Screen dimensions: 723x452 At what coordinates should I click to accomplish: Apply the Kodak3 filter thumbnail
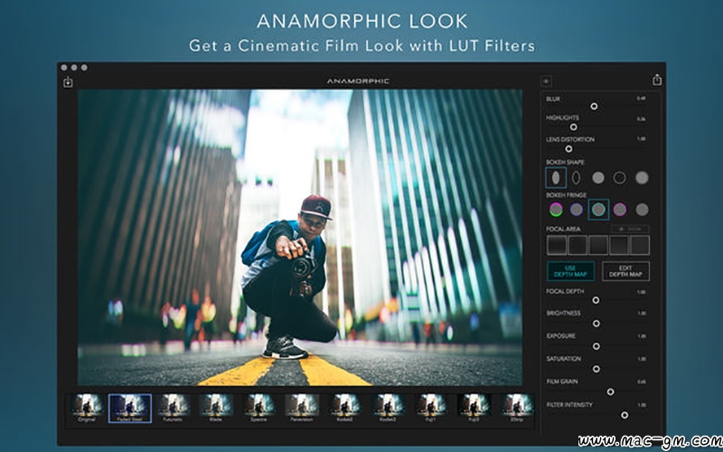pos(388,408)
